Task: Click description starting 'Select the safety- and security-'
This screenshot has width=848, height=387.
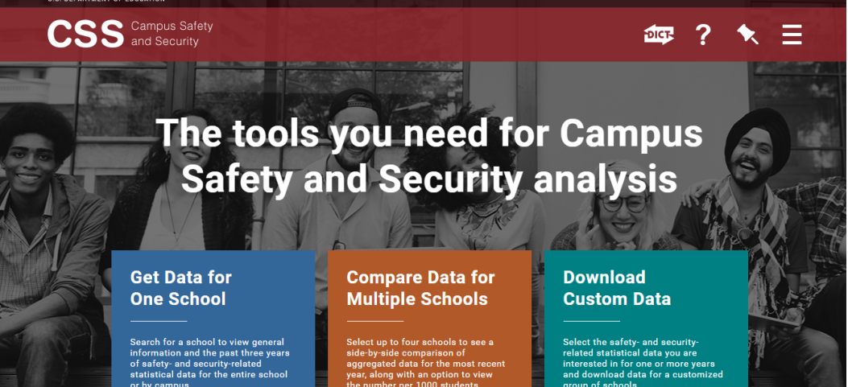Action: (643, 363)
